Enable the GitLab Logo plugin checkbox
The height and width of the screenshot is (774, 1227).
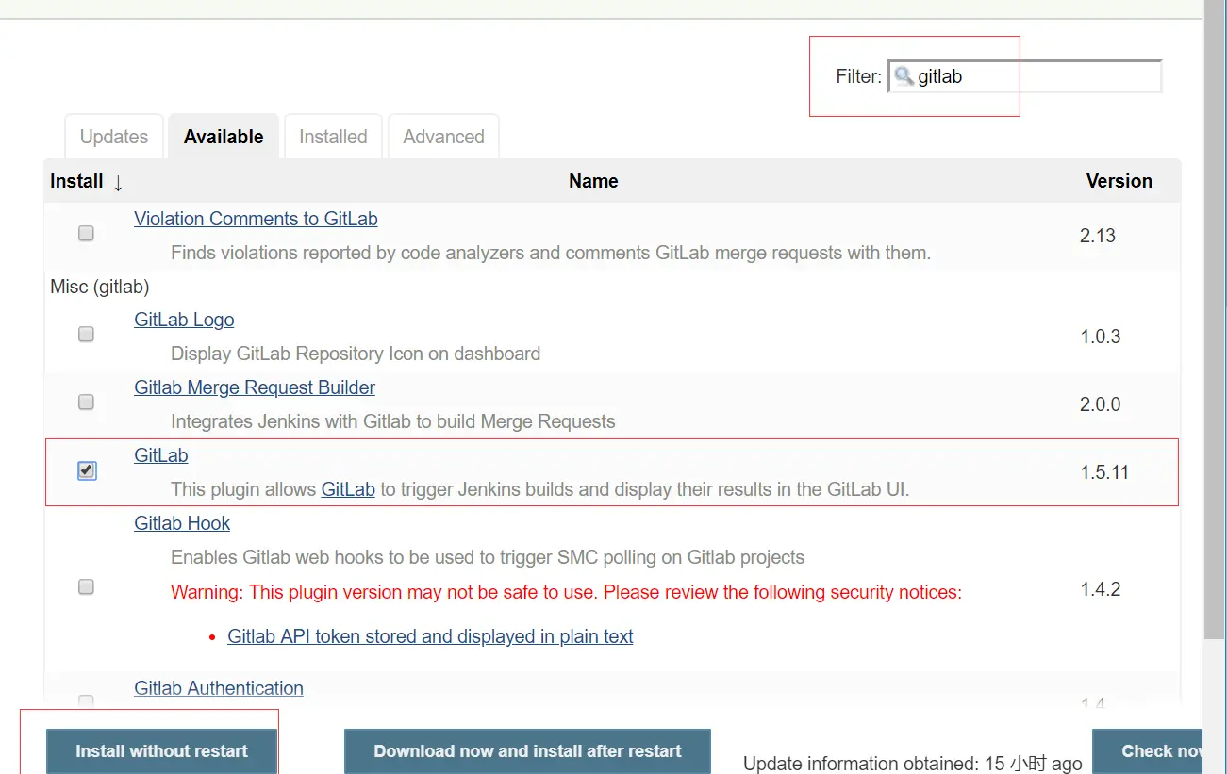[86, 334]
